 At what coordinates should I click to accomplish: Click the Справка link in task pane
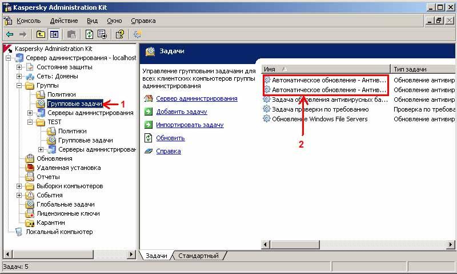pyautogui.click(x=169, y=151)
